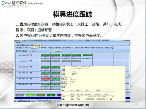Viewport: 146px width, 109px height.
Task: Switch to the 主要导航 tab
Action: coord(18,45)
